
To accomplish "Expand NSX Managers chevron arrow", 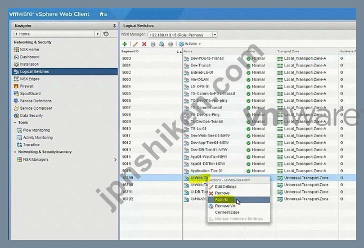I will point(115,160).
